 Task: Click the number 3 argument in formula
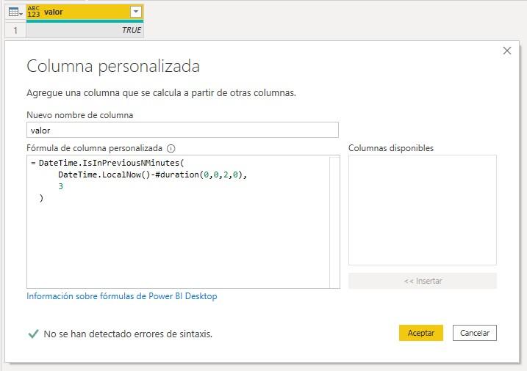click(61, 186)
